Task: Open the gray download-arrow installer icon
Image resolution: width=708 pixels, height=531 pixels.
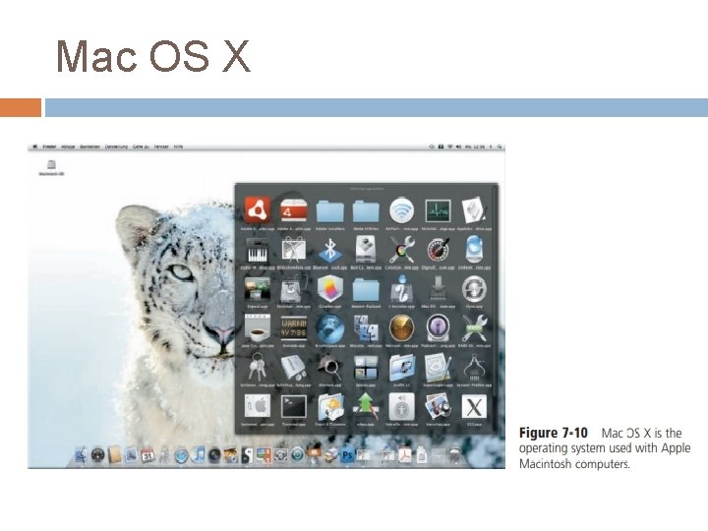Action: [438, 289]
